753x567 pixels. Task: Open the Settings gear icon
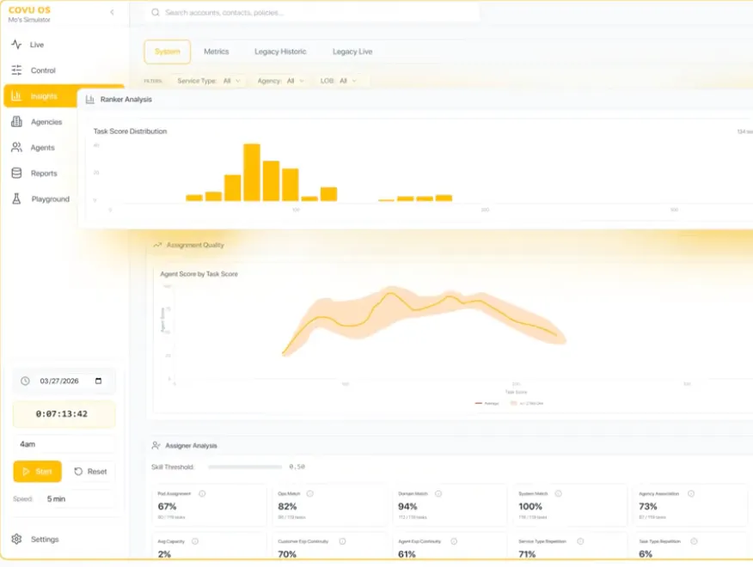(16, 540)
